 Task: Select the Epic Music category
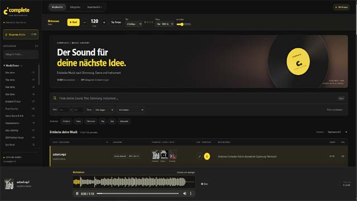[20, 145]
